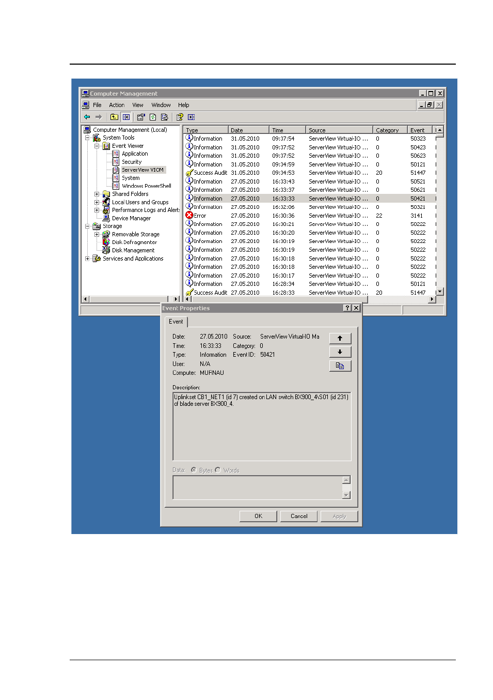Click the ServerView VIOM log icon
Viewport: 493px width, 700px height.
[116, 170]
